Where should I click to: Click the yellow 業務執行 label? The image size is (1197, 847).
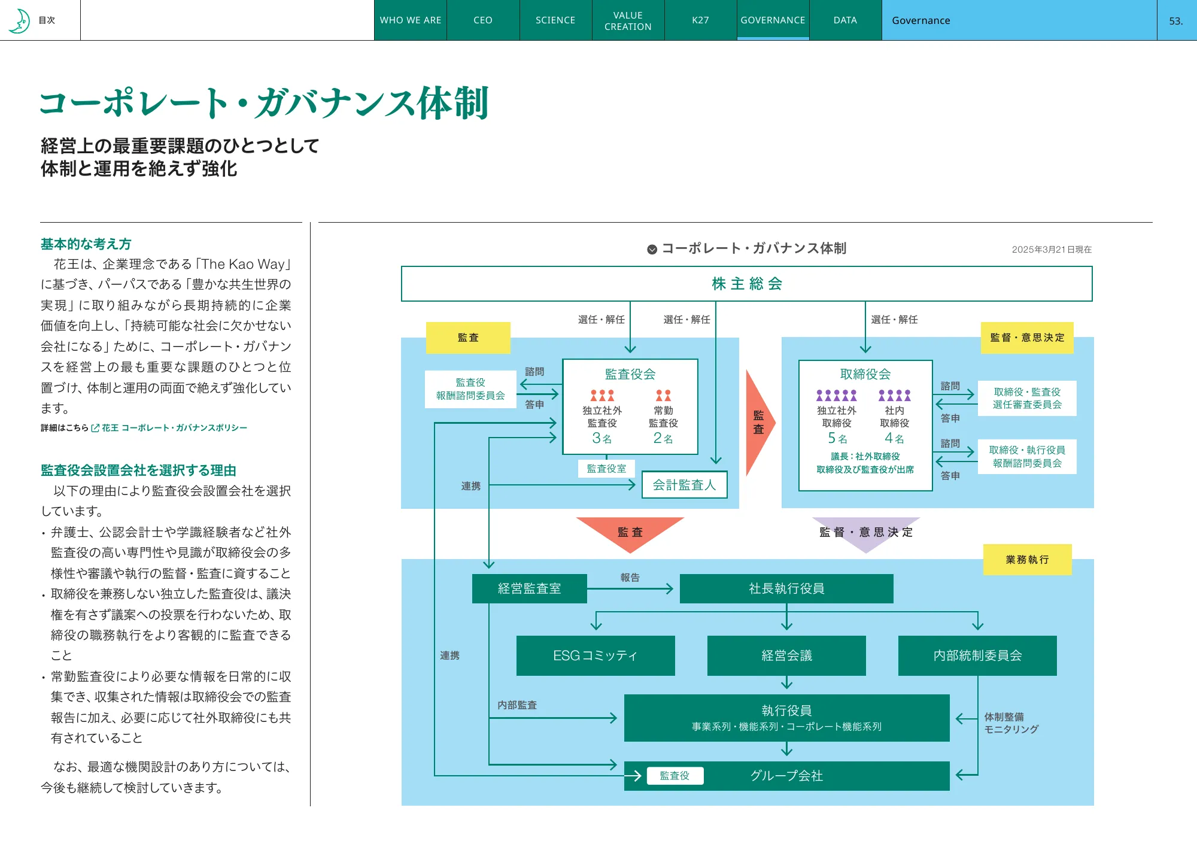point(1027,560)
